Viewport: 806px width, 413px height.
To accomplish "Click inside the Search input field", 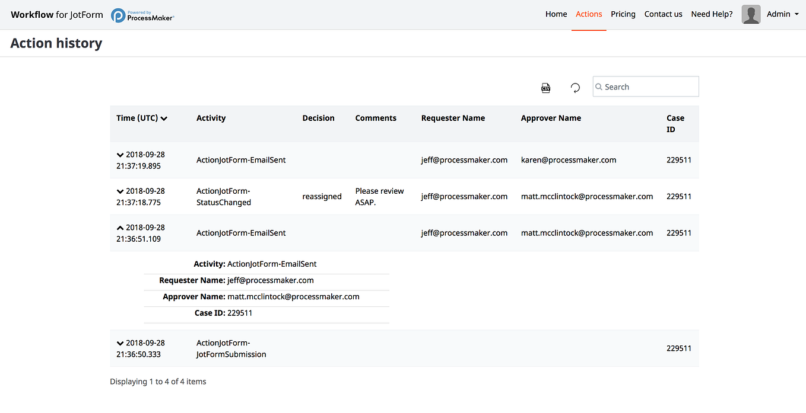I will (646, 87).
